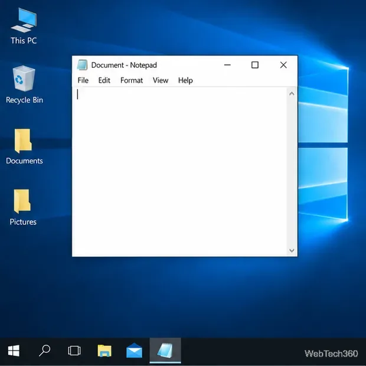366x366 pixels.
Task: Launch File Explorer from taskbar
Action: pyautogui.click(x=104, y=351)
